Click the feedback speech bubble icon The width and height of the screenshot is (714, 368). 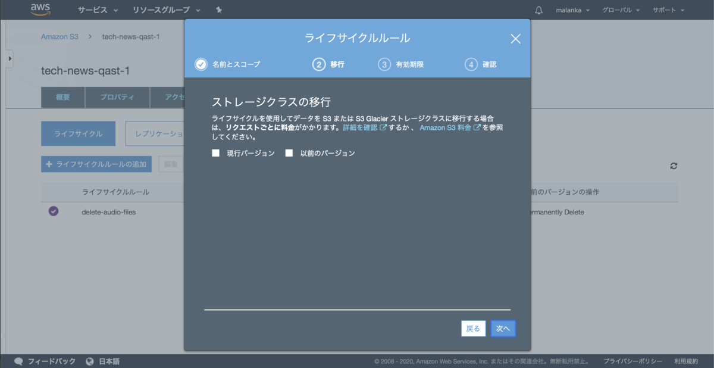click(18, 361)
